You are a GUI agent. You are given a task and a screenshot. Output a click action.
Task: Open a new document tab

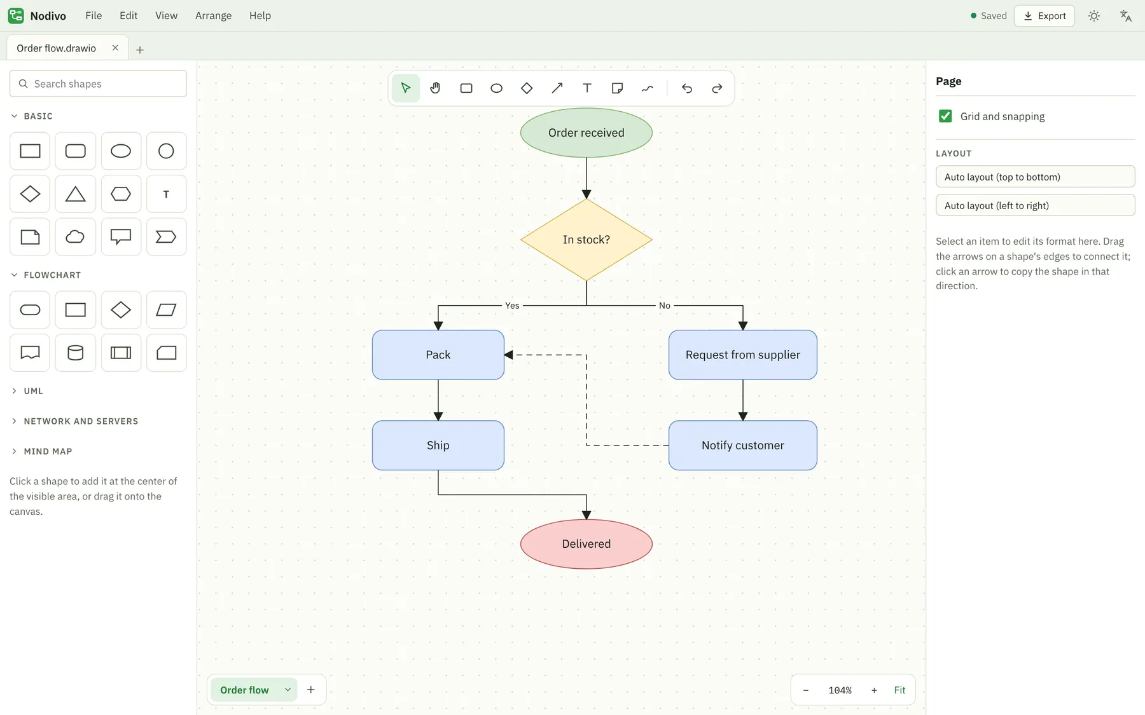pyautogui.click(x=140, y=50)
